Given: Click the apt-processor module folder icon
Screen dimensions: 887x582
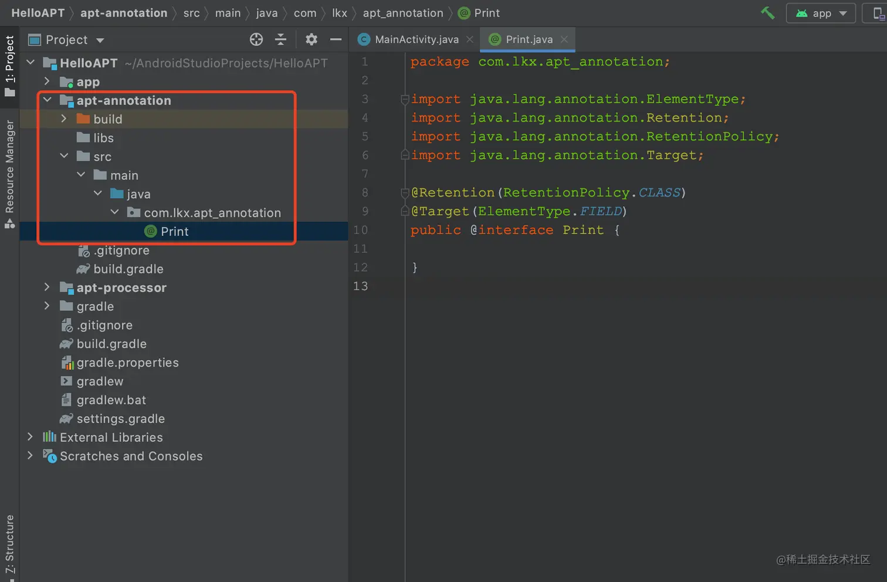Looking at the screenshot, I should point(66,287).
